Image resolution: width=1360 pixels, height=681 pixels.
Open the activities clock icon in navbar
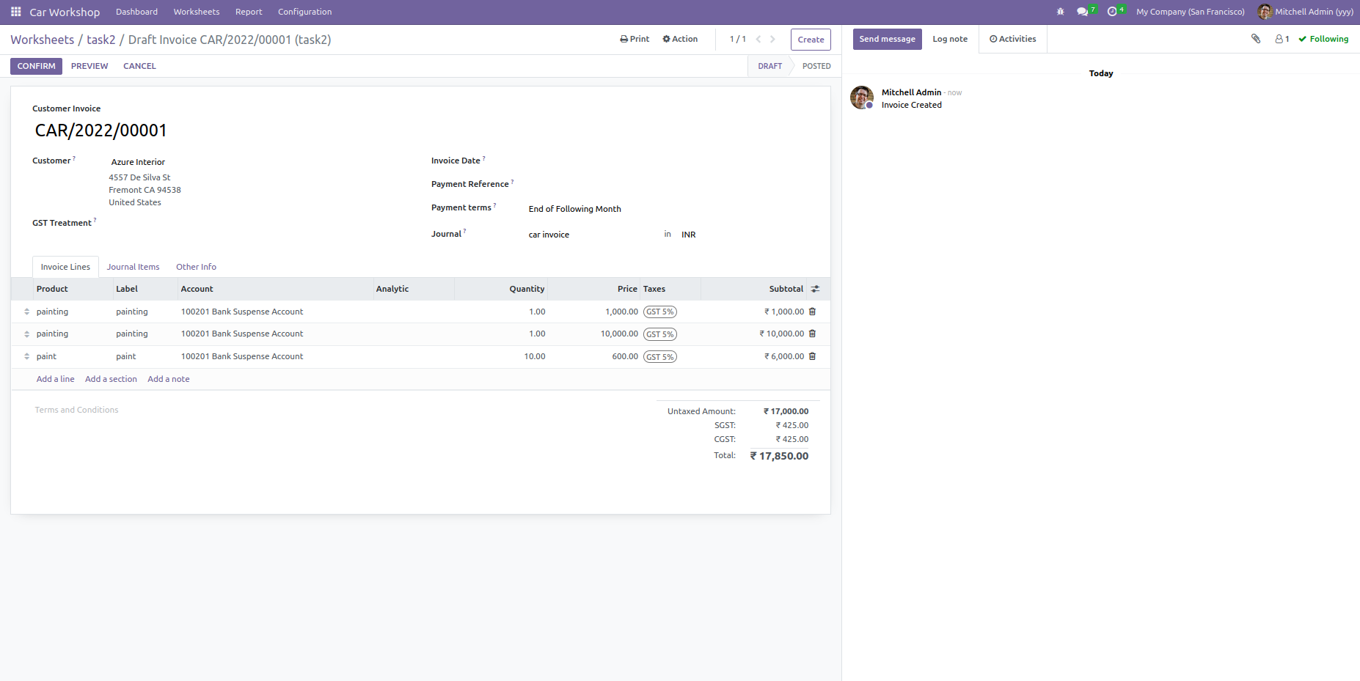[x=1112, y=12]
